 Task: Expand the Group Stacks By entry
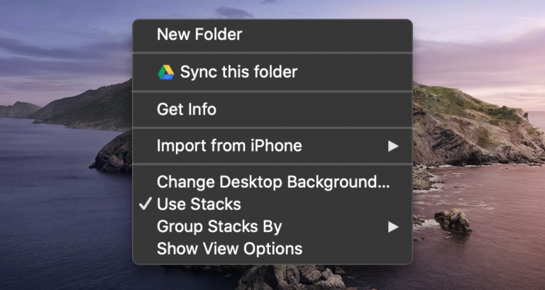click(x=219, y=227)
